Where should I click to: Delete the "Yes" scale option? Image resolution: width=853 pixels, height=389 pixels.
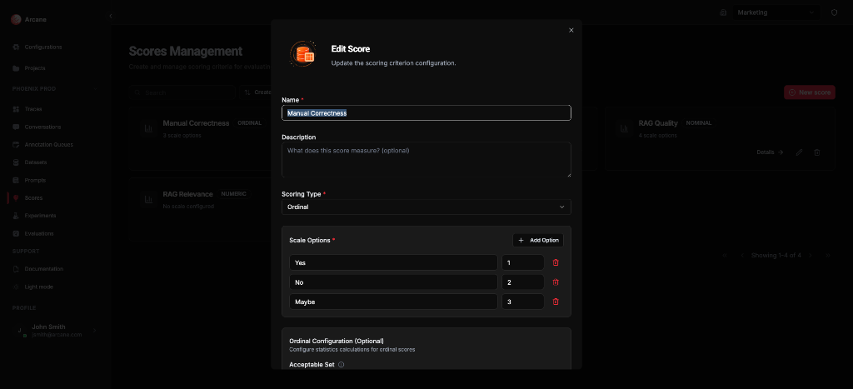556,262
